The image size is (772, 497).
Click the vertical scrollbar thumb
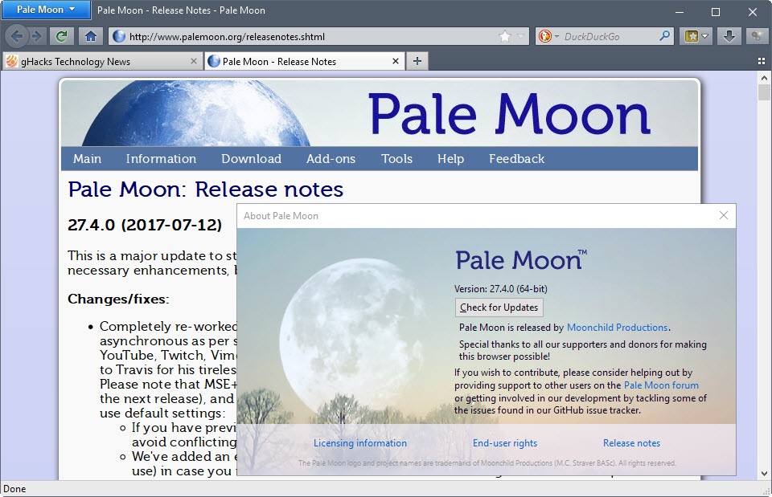(764, 92)
